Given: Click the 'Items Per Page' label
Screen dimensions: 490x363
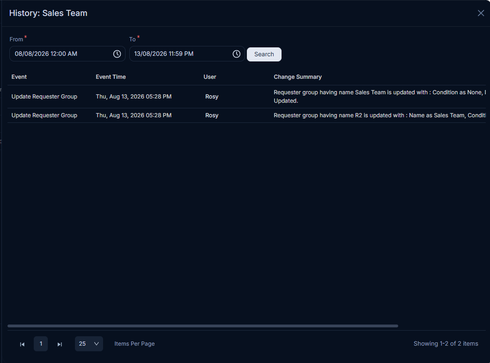Looking at the screenshot, I should (134, 344).
